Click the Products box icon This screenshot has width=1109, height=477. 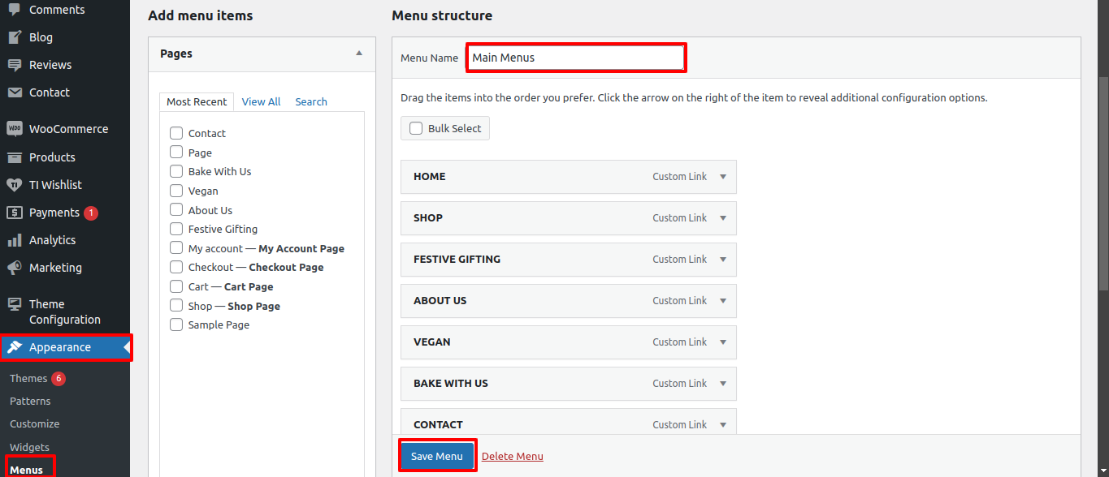[15, 157]
